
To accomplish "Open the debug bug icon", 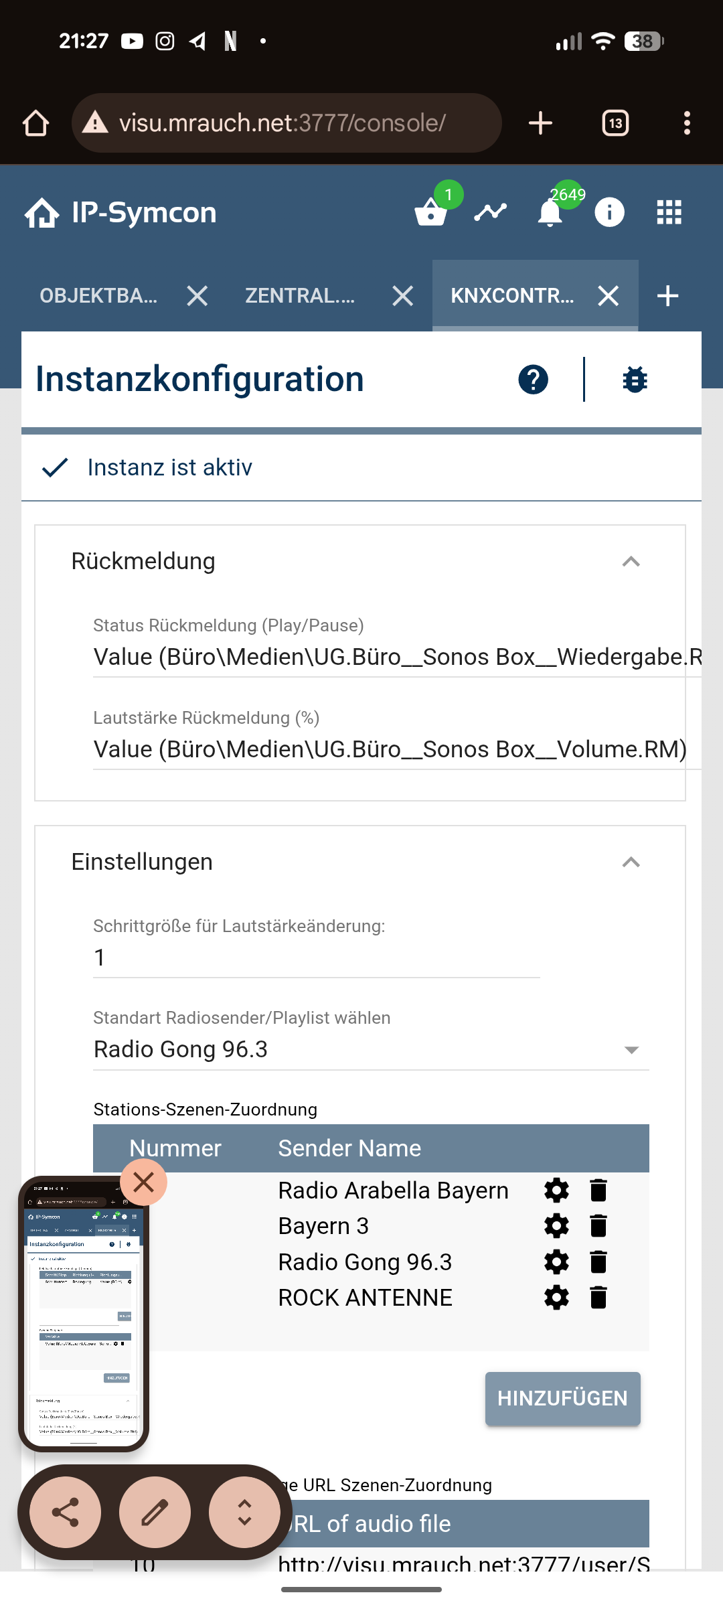I will click(635, 380).
